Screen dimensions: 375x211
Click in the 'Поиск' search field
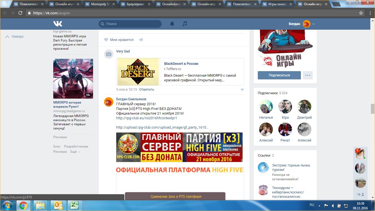click(x=130, y=24)
